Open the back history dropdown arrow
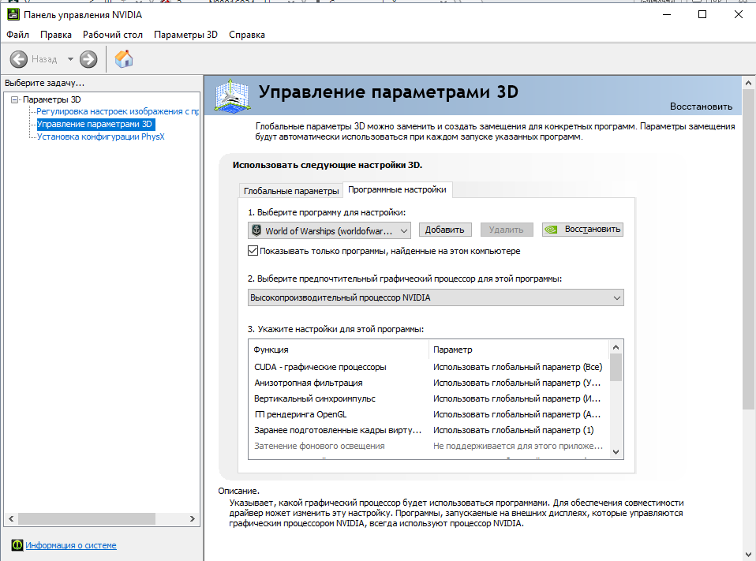The height and width of the screenshot is (561, 756). pos(70,59)
